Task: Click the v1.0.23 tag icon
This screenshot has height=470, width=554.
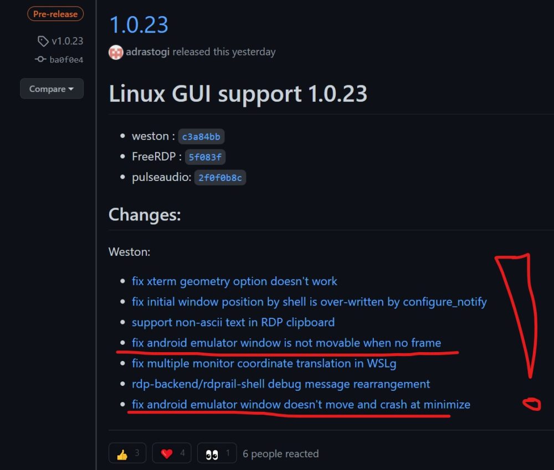Action: point(43,42)
